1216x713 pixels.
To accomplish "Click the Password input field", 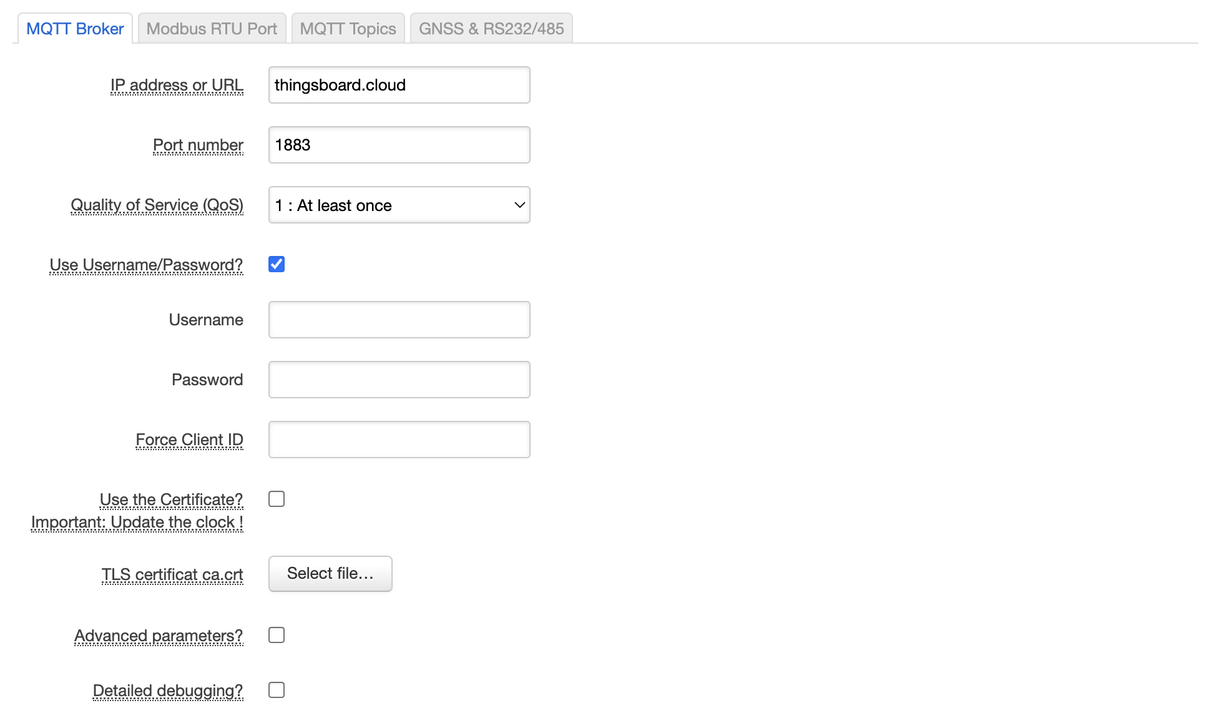I will [399, 380].
